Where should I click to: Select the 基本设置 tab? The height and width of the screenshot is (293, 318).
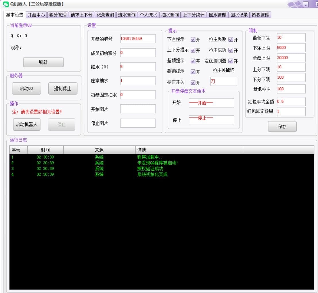click(15, 15)
